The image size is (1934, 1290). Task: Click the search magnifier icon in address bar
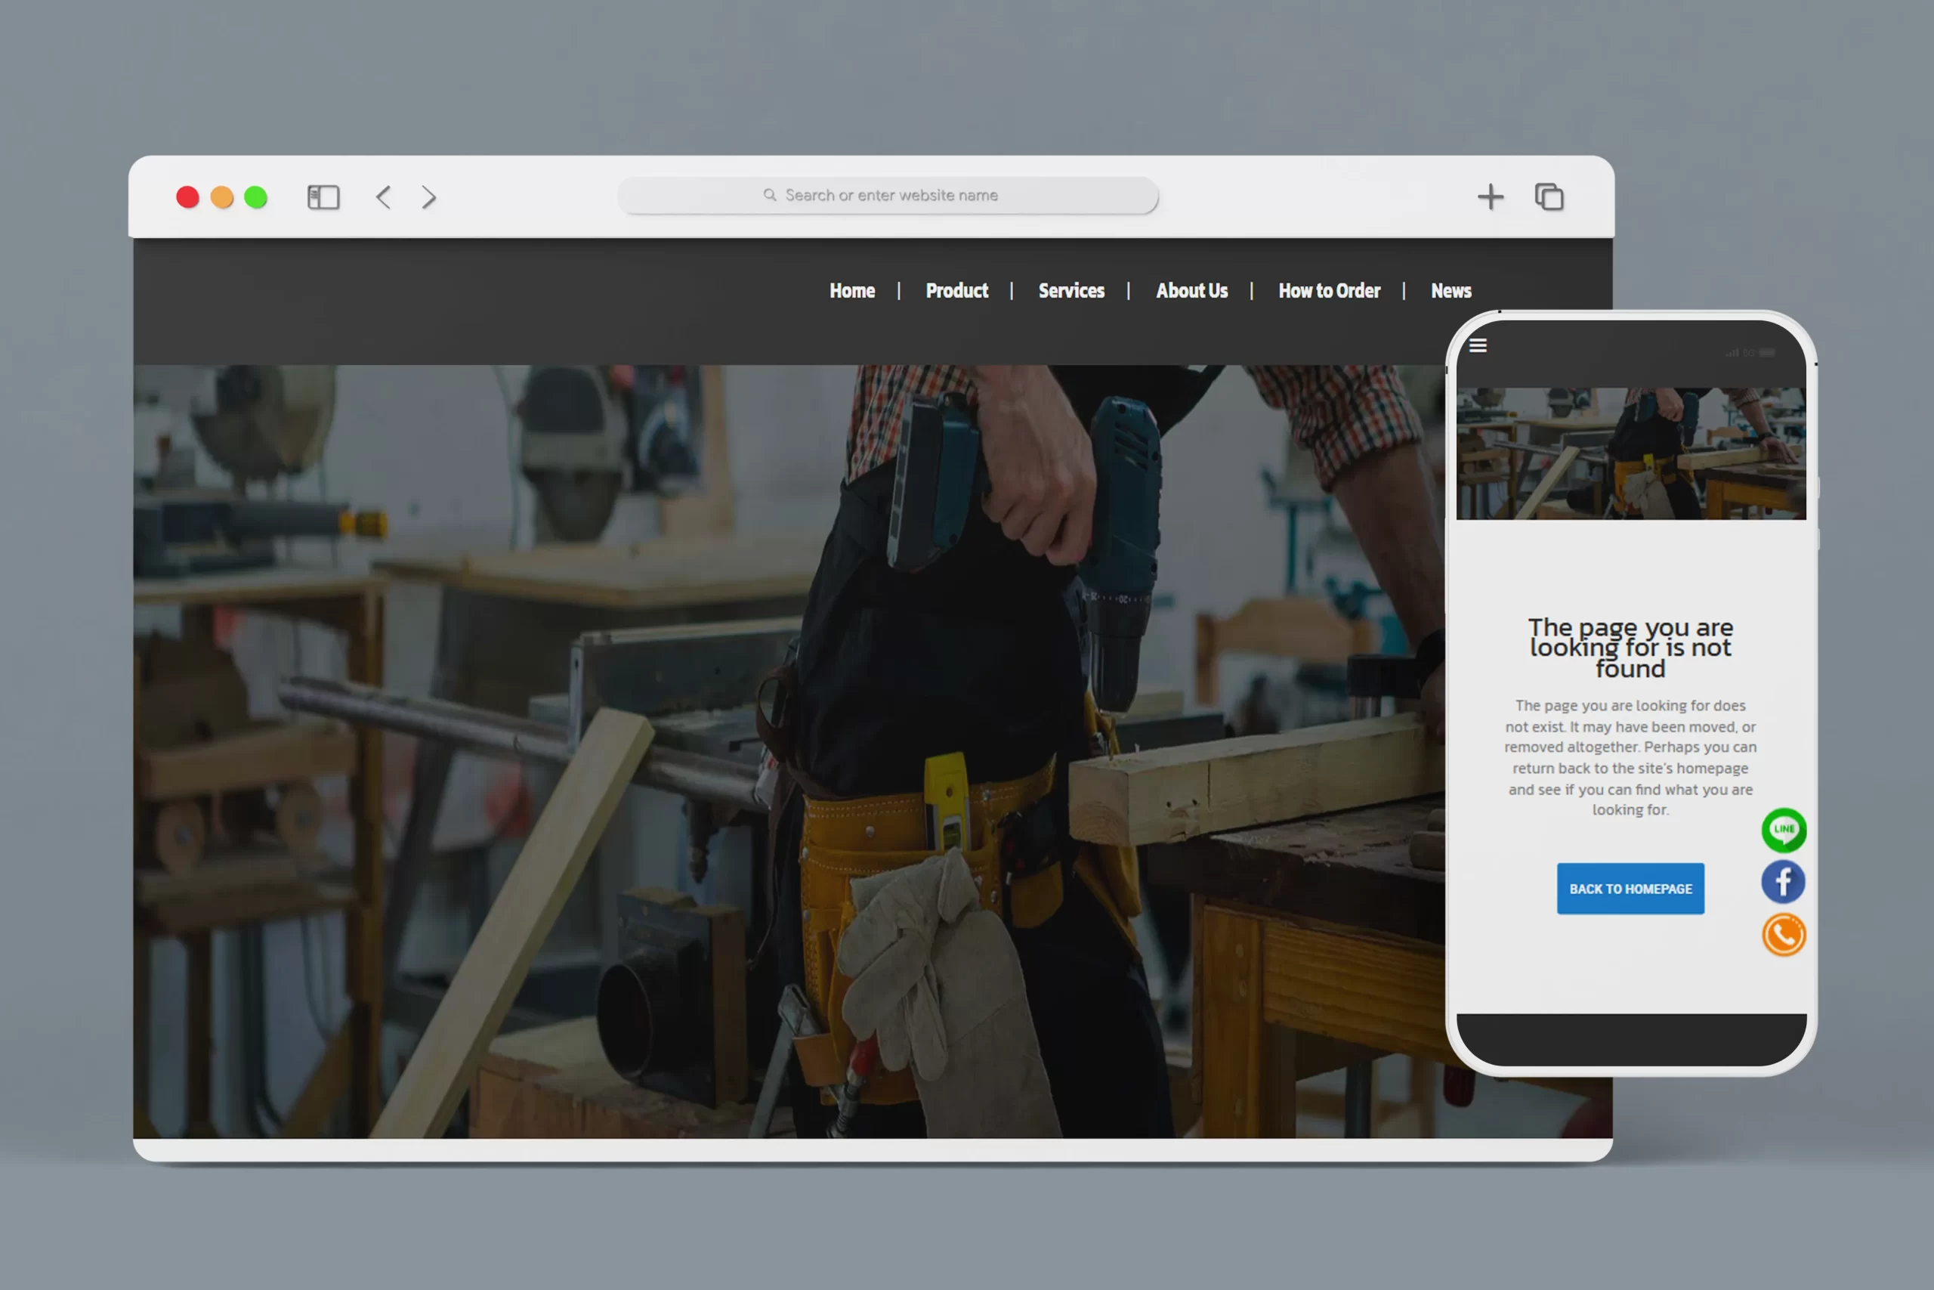coord(770,195)
